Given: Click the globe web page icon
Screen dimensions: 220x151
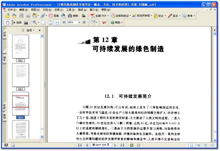Looking at the screenshot, I should (63, 15).
